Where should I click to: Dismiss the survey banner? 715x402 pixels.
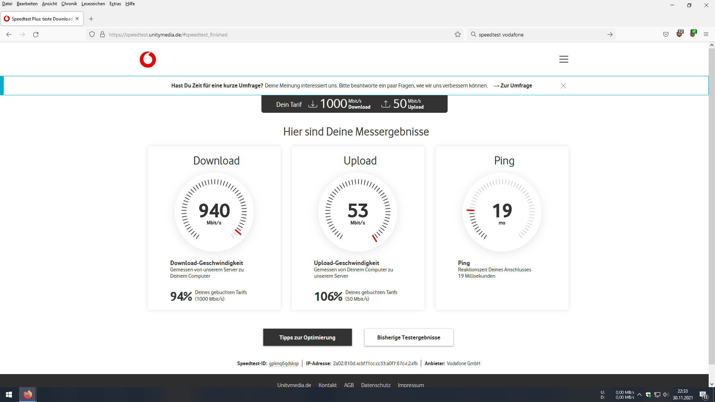(x=563, y=86)
